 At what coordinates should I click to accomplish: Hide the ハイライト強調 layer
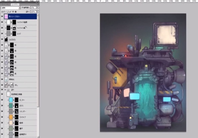click(2, 22)
